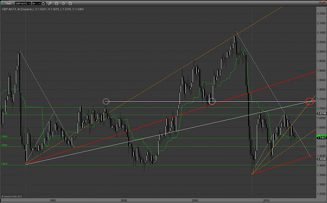Click the 2010 label on the time axis
This screenshot has width=327, height=203.
pos(266,200)
